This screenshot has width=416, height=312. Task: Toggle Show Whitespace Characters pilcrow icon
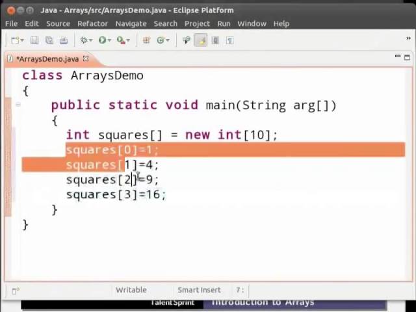coord(229,40)
